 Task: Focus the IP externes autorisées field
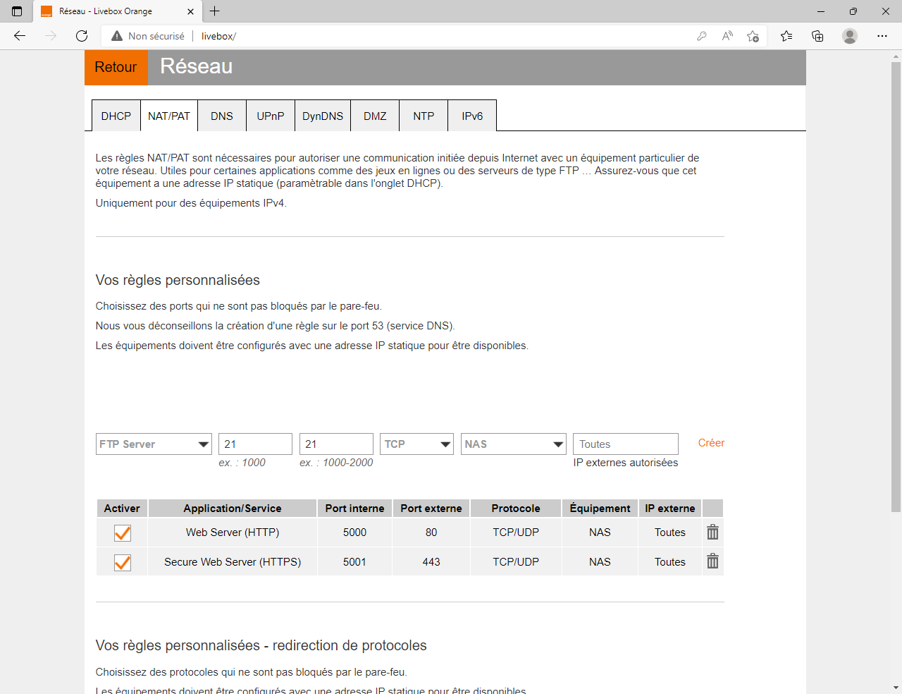click(x=626, y=444)
